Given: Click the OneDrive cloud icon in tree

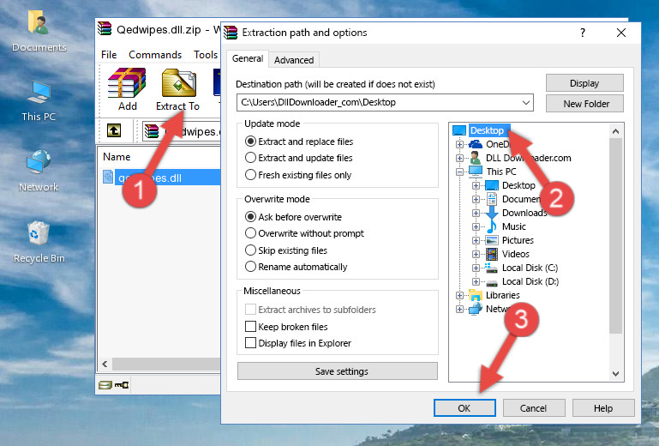Looking at the screenshot, I should (476, 144).
